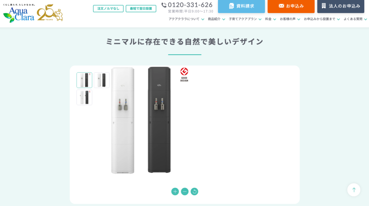Open the 子育てアクアプラン menu

click(x=245, y=19)
